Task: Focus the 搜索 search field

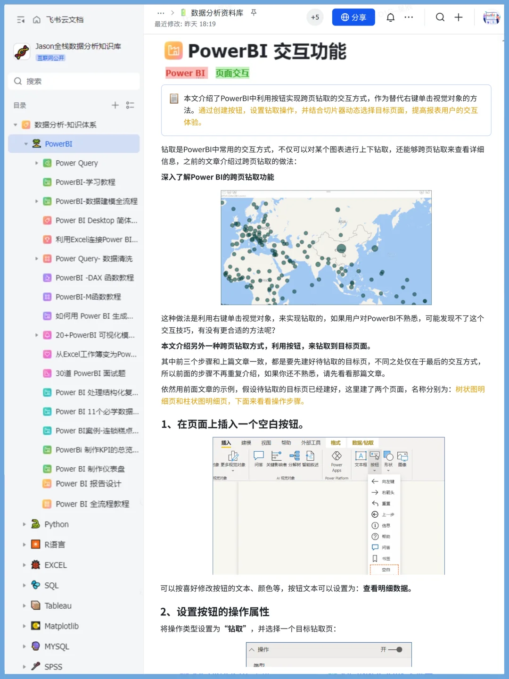Action: [x=74, y=81]
